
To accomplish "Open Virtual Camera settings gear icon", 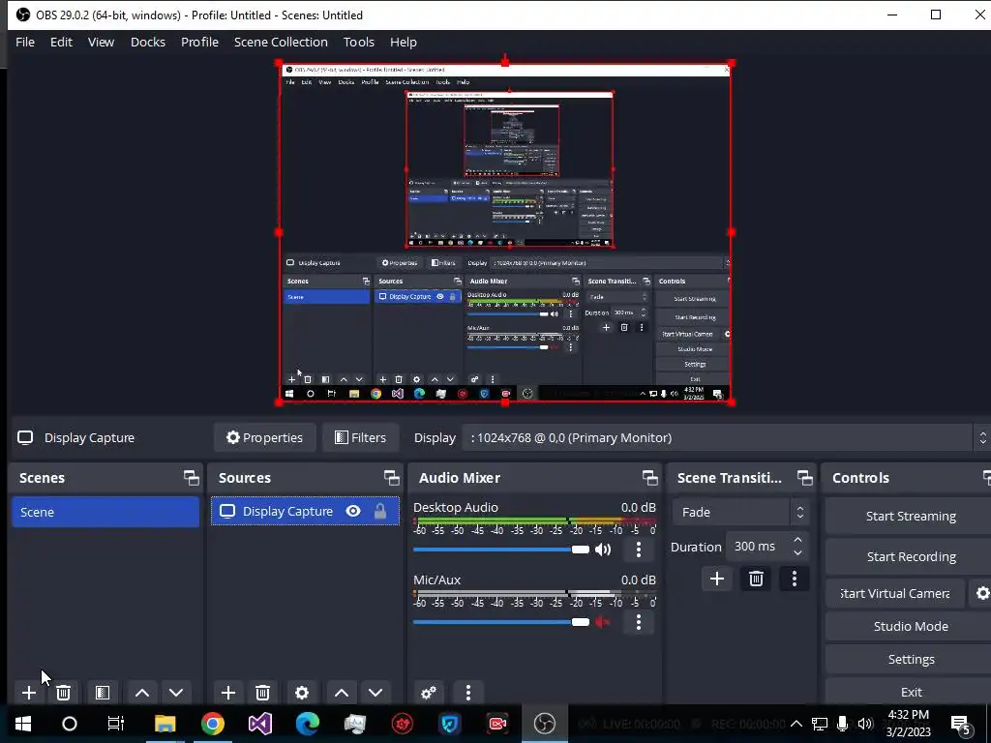I will [x=982, y=593].
